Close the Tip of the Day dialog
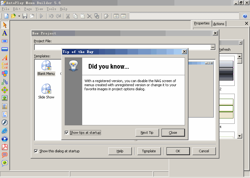This screenshot has width=250, height=178. pos(173,133)
